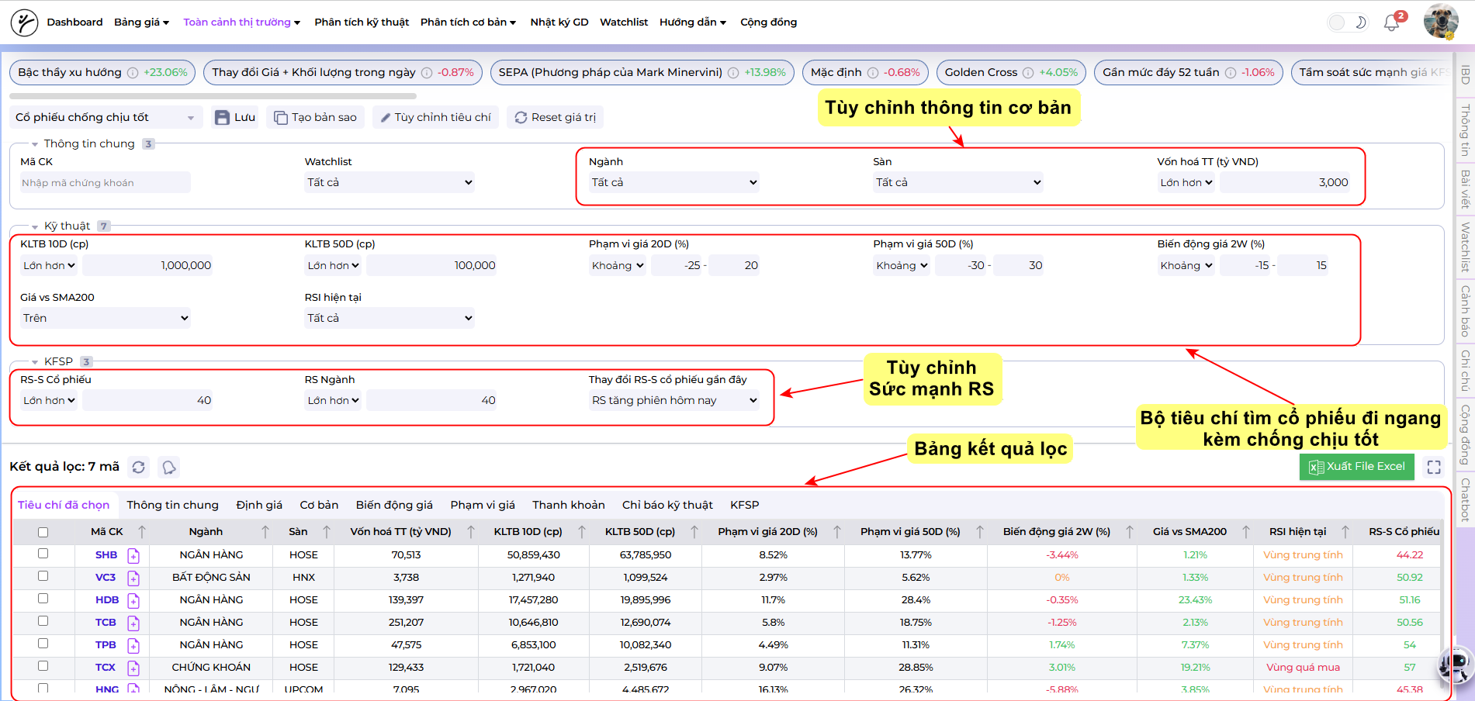Tick the checkbox on the TCB row

pos(43,623)
